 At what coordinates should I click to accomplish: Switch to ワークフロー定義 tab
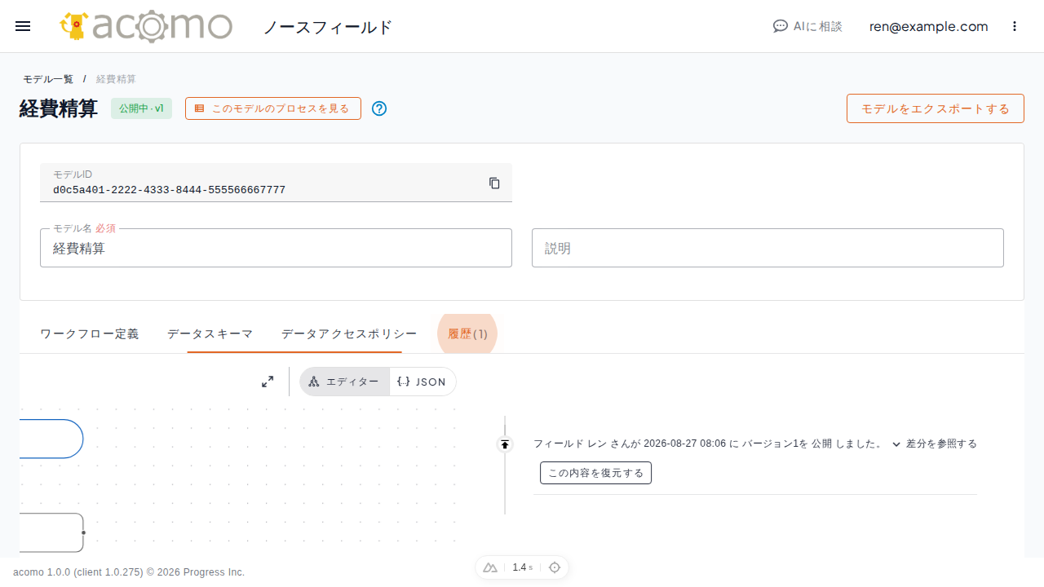pyautogui.click(x=90, y=333)
